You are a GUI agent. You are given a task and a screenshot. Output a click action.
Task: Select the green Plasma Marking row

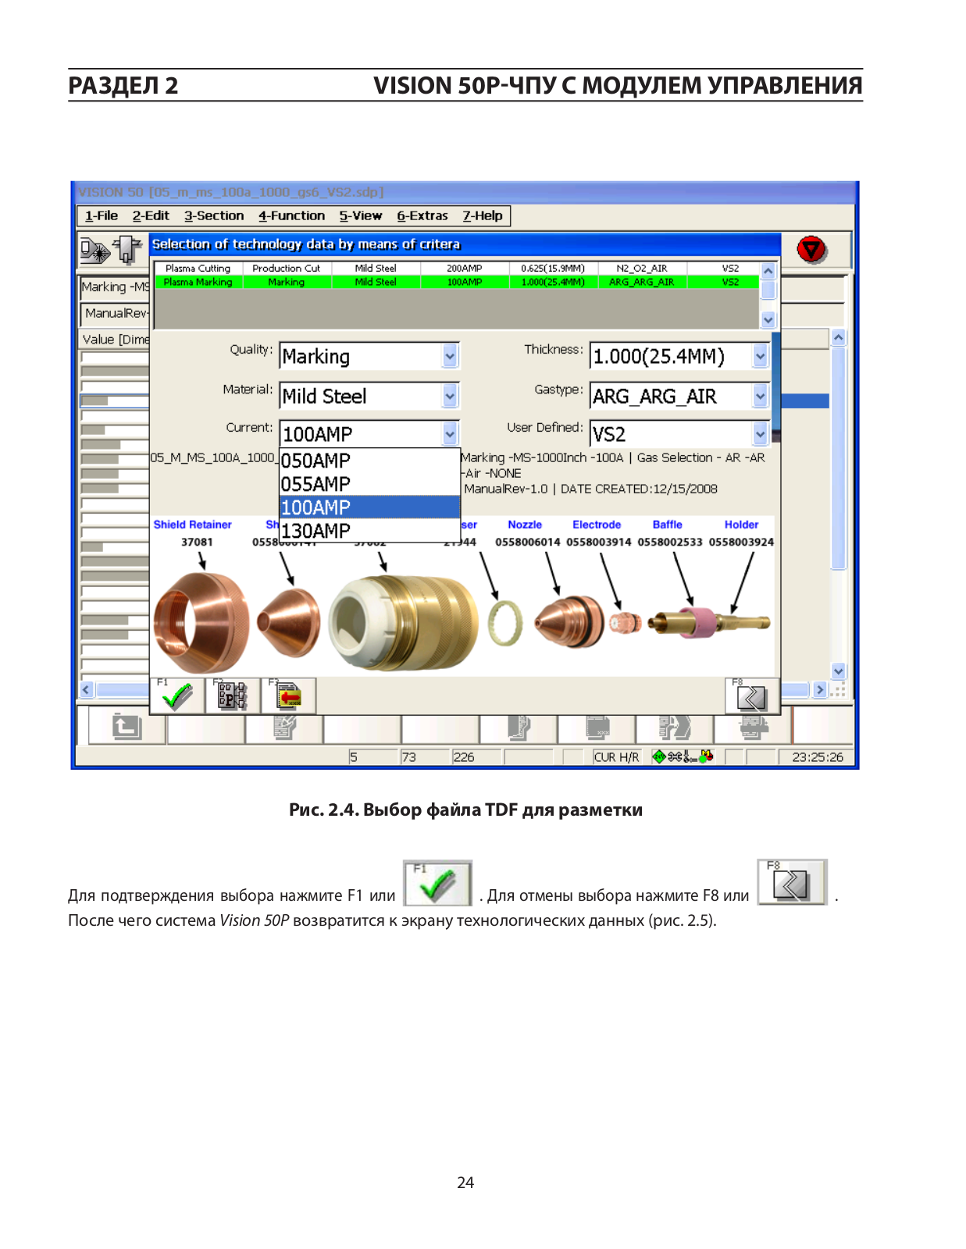click(x=456, y=282)
